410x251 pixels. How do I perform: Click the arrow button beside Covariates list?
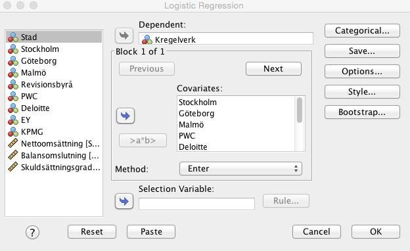tap(125, 116)
